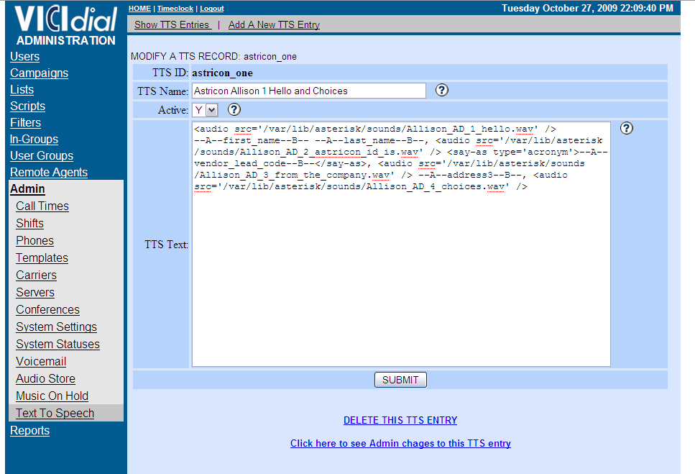Open help icon beside TTS Name
Image resolution: width=695 pixels, height=474 pixels.
[x=441, y=91]
